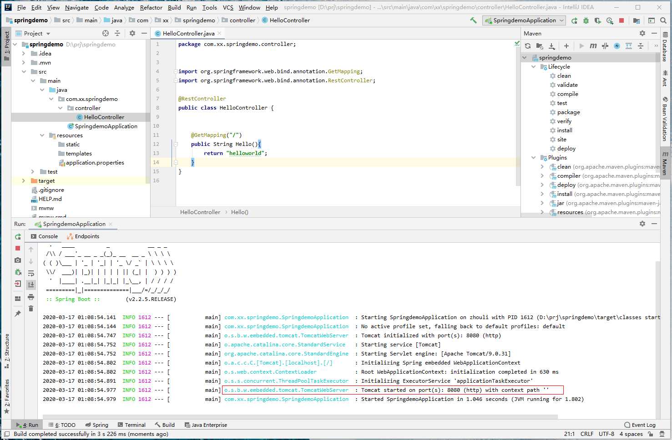
Task: Collapse the Lifecycle node in Maven
Action: [534, 67]
